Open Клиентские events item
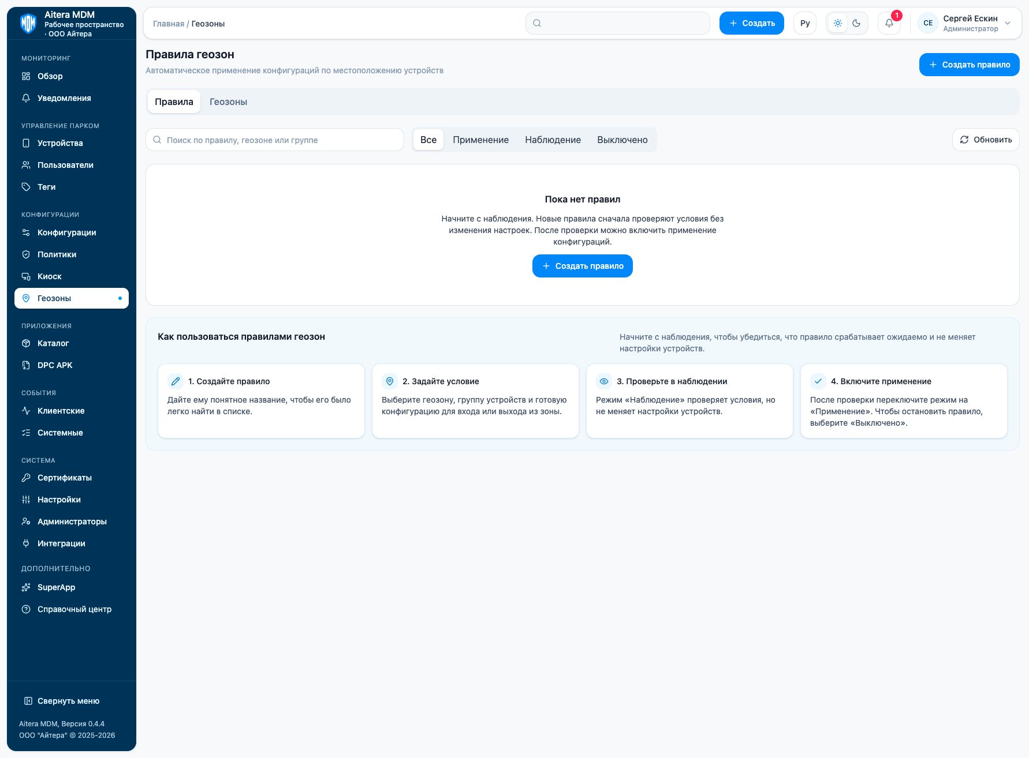The height and width of the screenshot is (758, 1029). click(x=72, y=411)
